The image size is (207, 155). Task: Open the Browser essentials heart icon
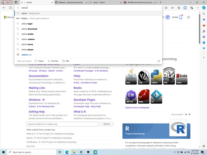pyautogui.click(x=192, y=8)
